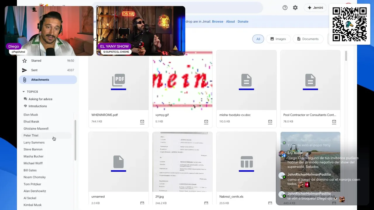Open the Starred folder
374x210 pixels.
(48, 61)
